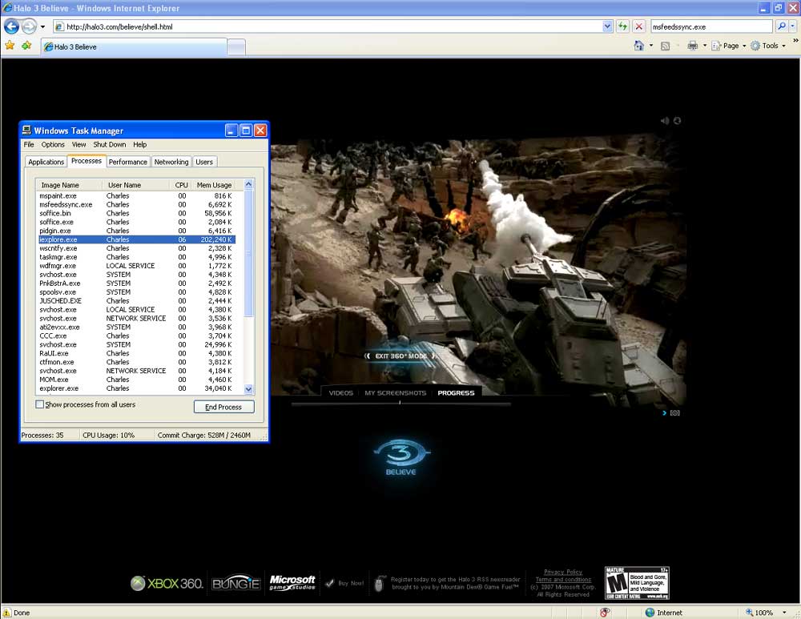Screen dimensions: 801x619
Task: Switch to the Performance tab
Action: [127, 162]
